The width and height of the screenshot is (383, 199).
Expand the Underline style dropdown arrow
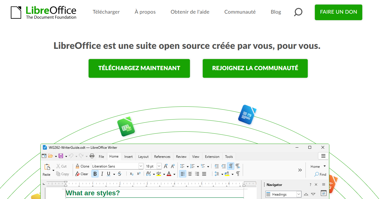(x=114, y=174)
